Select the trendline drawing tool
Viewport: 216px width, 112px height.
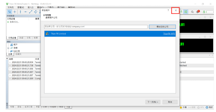(31, 12)
